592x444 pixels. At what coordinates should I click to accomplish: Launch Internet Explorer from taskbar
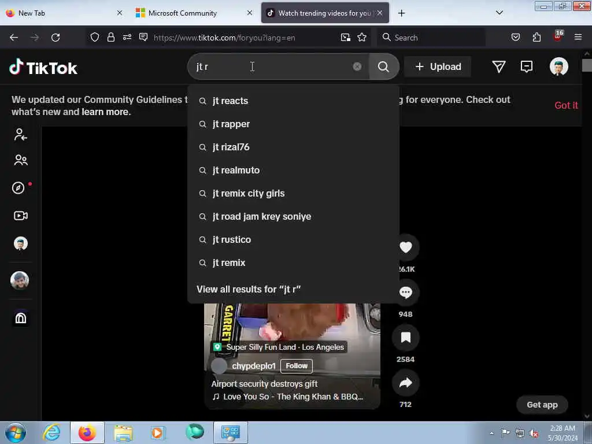pyautogui.click(x=51, y=432)
